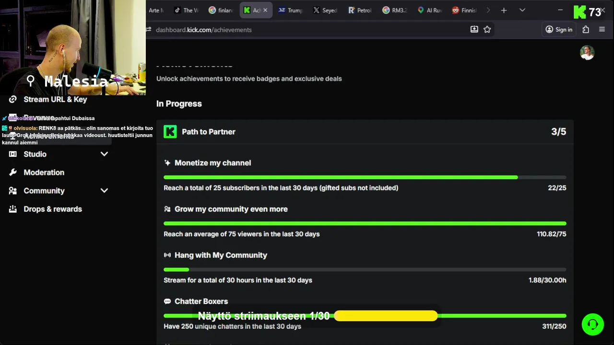This screenshot has width=614, height=345.
Task: Click the Community sidebar label
Action: pyautogui.click(x=44, y=191)
